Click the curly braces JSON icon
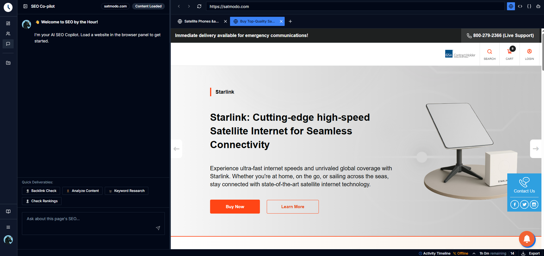Screen dimensions: 544x256 [529, 6]
